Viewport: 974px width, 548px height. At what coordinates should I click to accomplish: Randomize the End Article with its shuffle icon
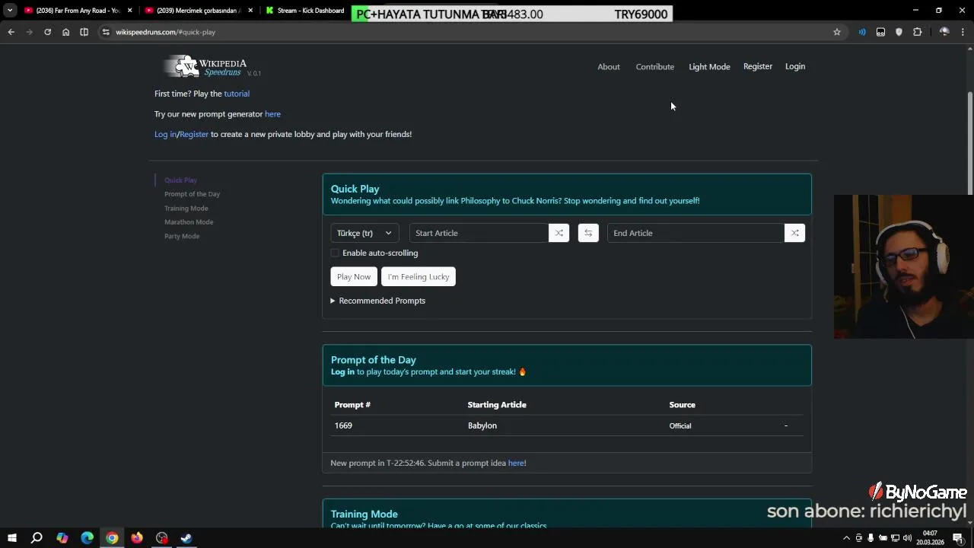(794, 233)
